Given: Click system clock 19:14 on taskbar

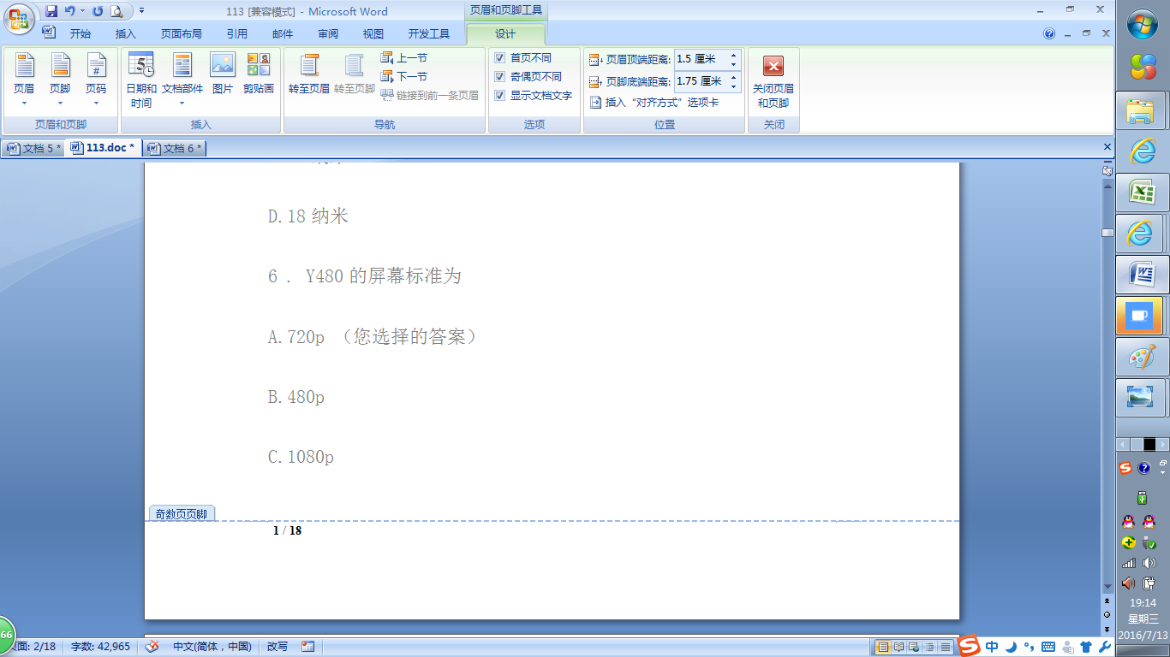Looking at the screenshot, I should point(1142,603).
